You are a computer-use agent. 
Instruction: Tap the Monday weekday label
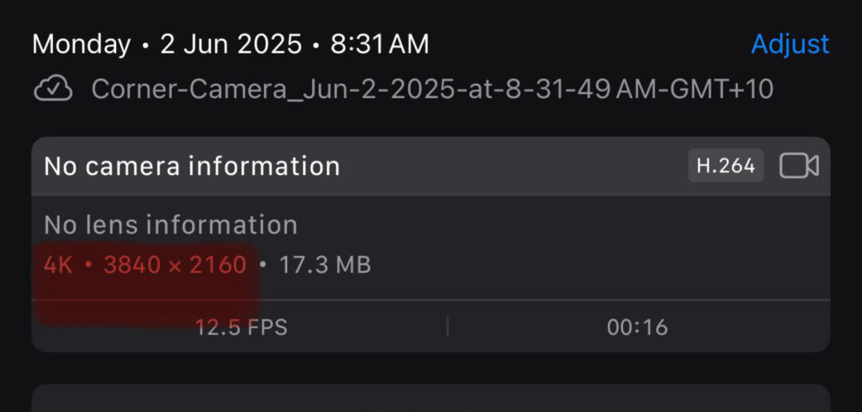click(81, 44)
